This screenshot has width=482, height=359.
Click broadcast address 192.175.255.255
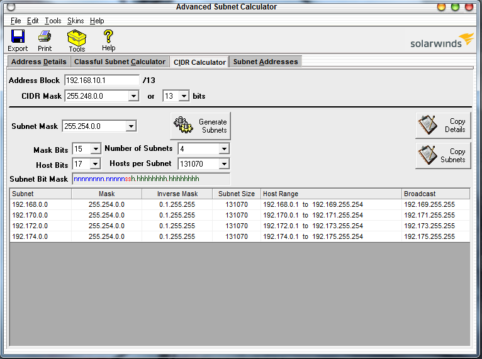click(x=429, y=237)
